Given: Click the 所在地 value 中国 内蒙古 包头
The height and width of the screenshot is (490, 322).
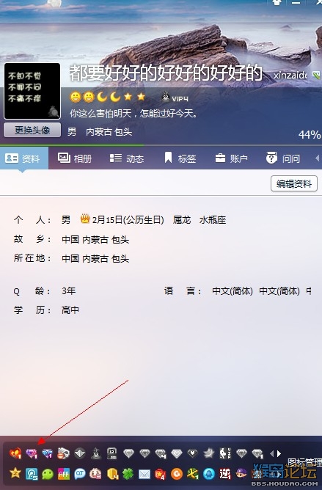Looking at the screenshot, I should coord(95,258).
